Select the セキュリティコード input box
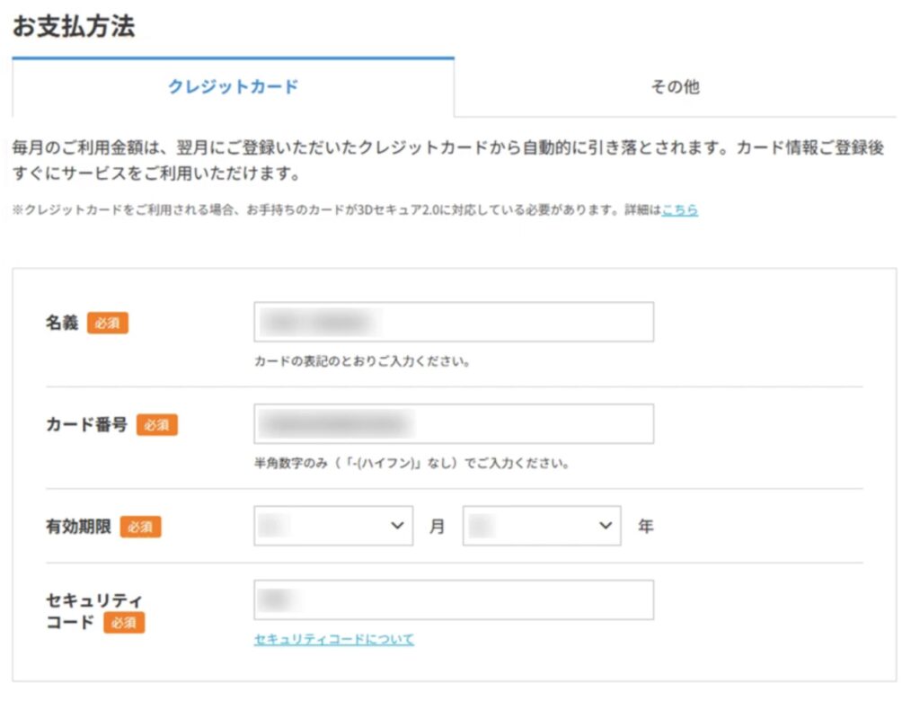Viewport: 920px width, 710px height. pos(454,599)
